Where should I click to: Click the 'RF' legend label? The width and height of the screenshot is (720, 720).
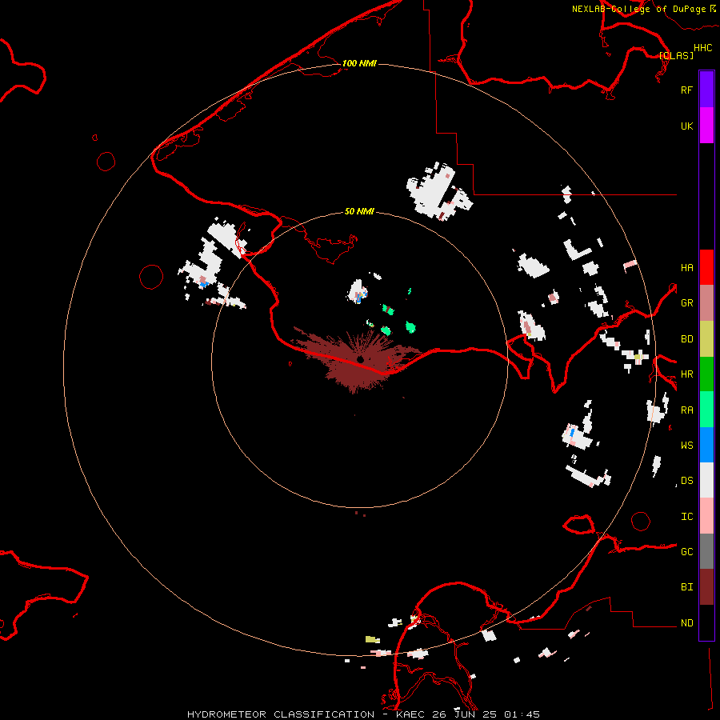click(686, 90)
